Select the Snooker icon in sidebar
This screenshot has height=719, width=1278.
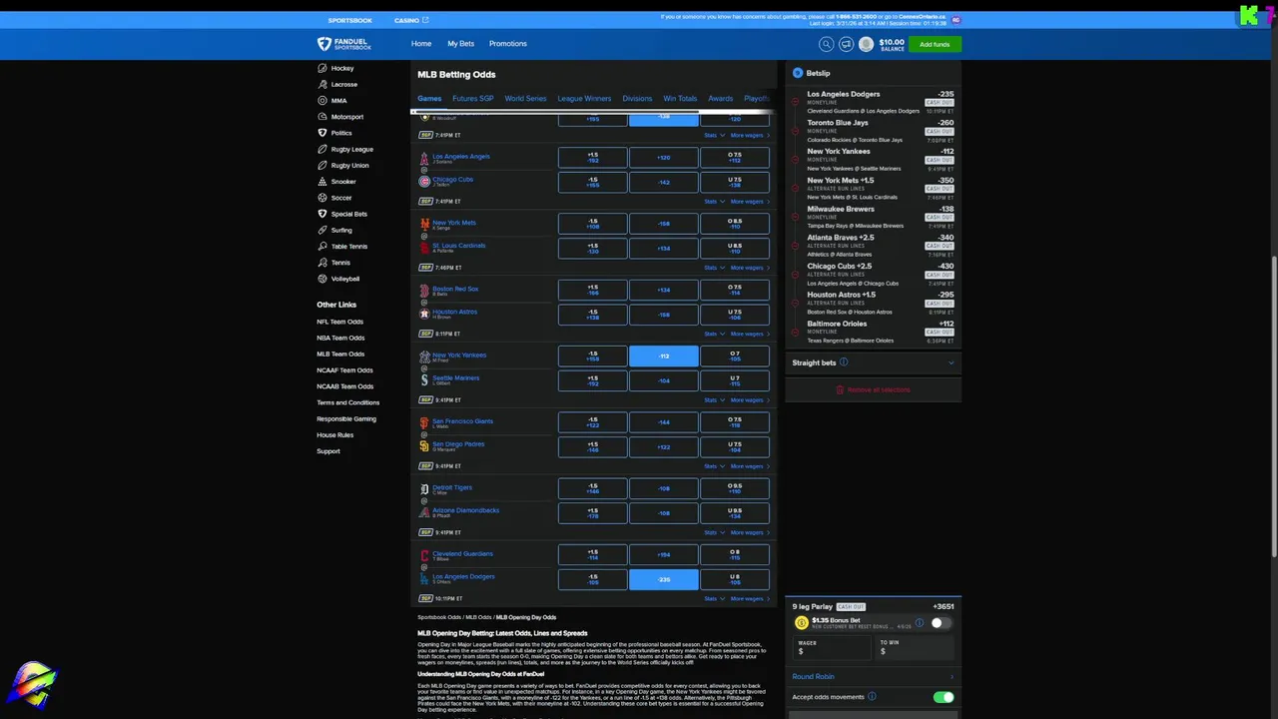click(x=322, y=182)
